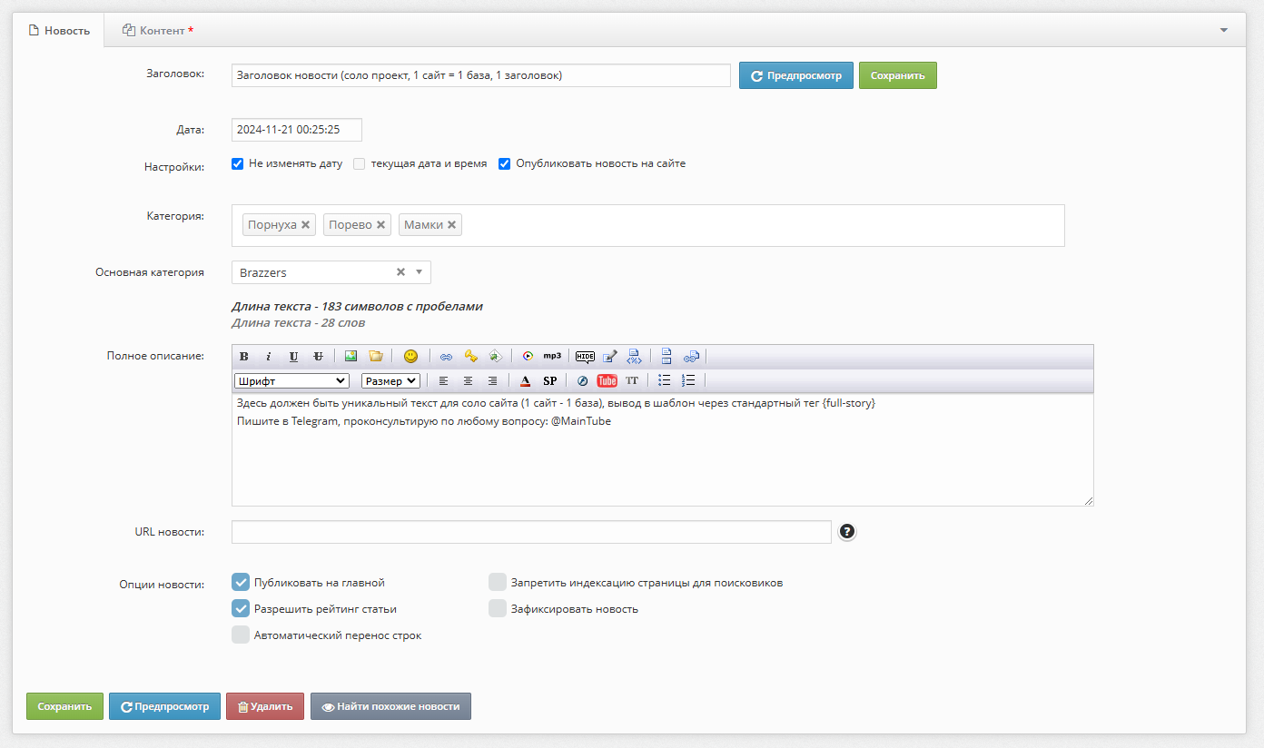Image resolution: width=1264 pixels, height=748 pixels.
Task: Click 'Длина текста - 28 слов'
Action: (299, 323)
